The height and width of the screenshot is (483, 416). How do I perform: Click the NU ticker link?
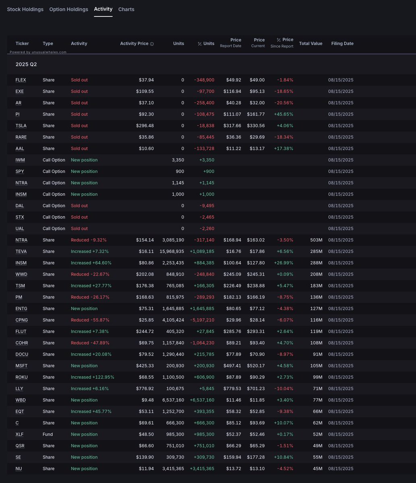(x=19, y=469)
